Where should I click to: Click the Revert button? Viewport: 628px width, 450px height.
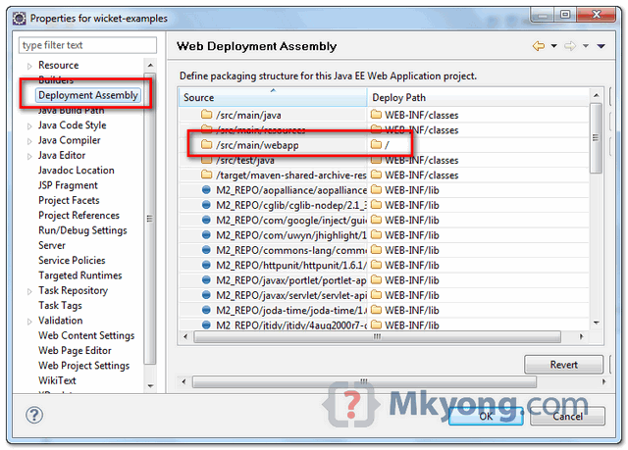pos(563,365)
